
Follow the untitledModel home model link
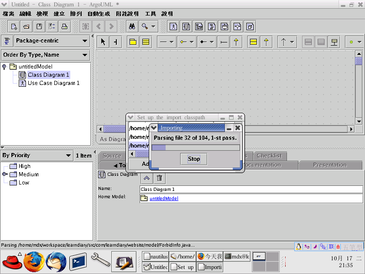164,199
